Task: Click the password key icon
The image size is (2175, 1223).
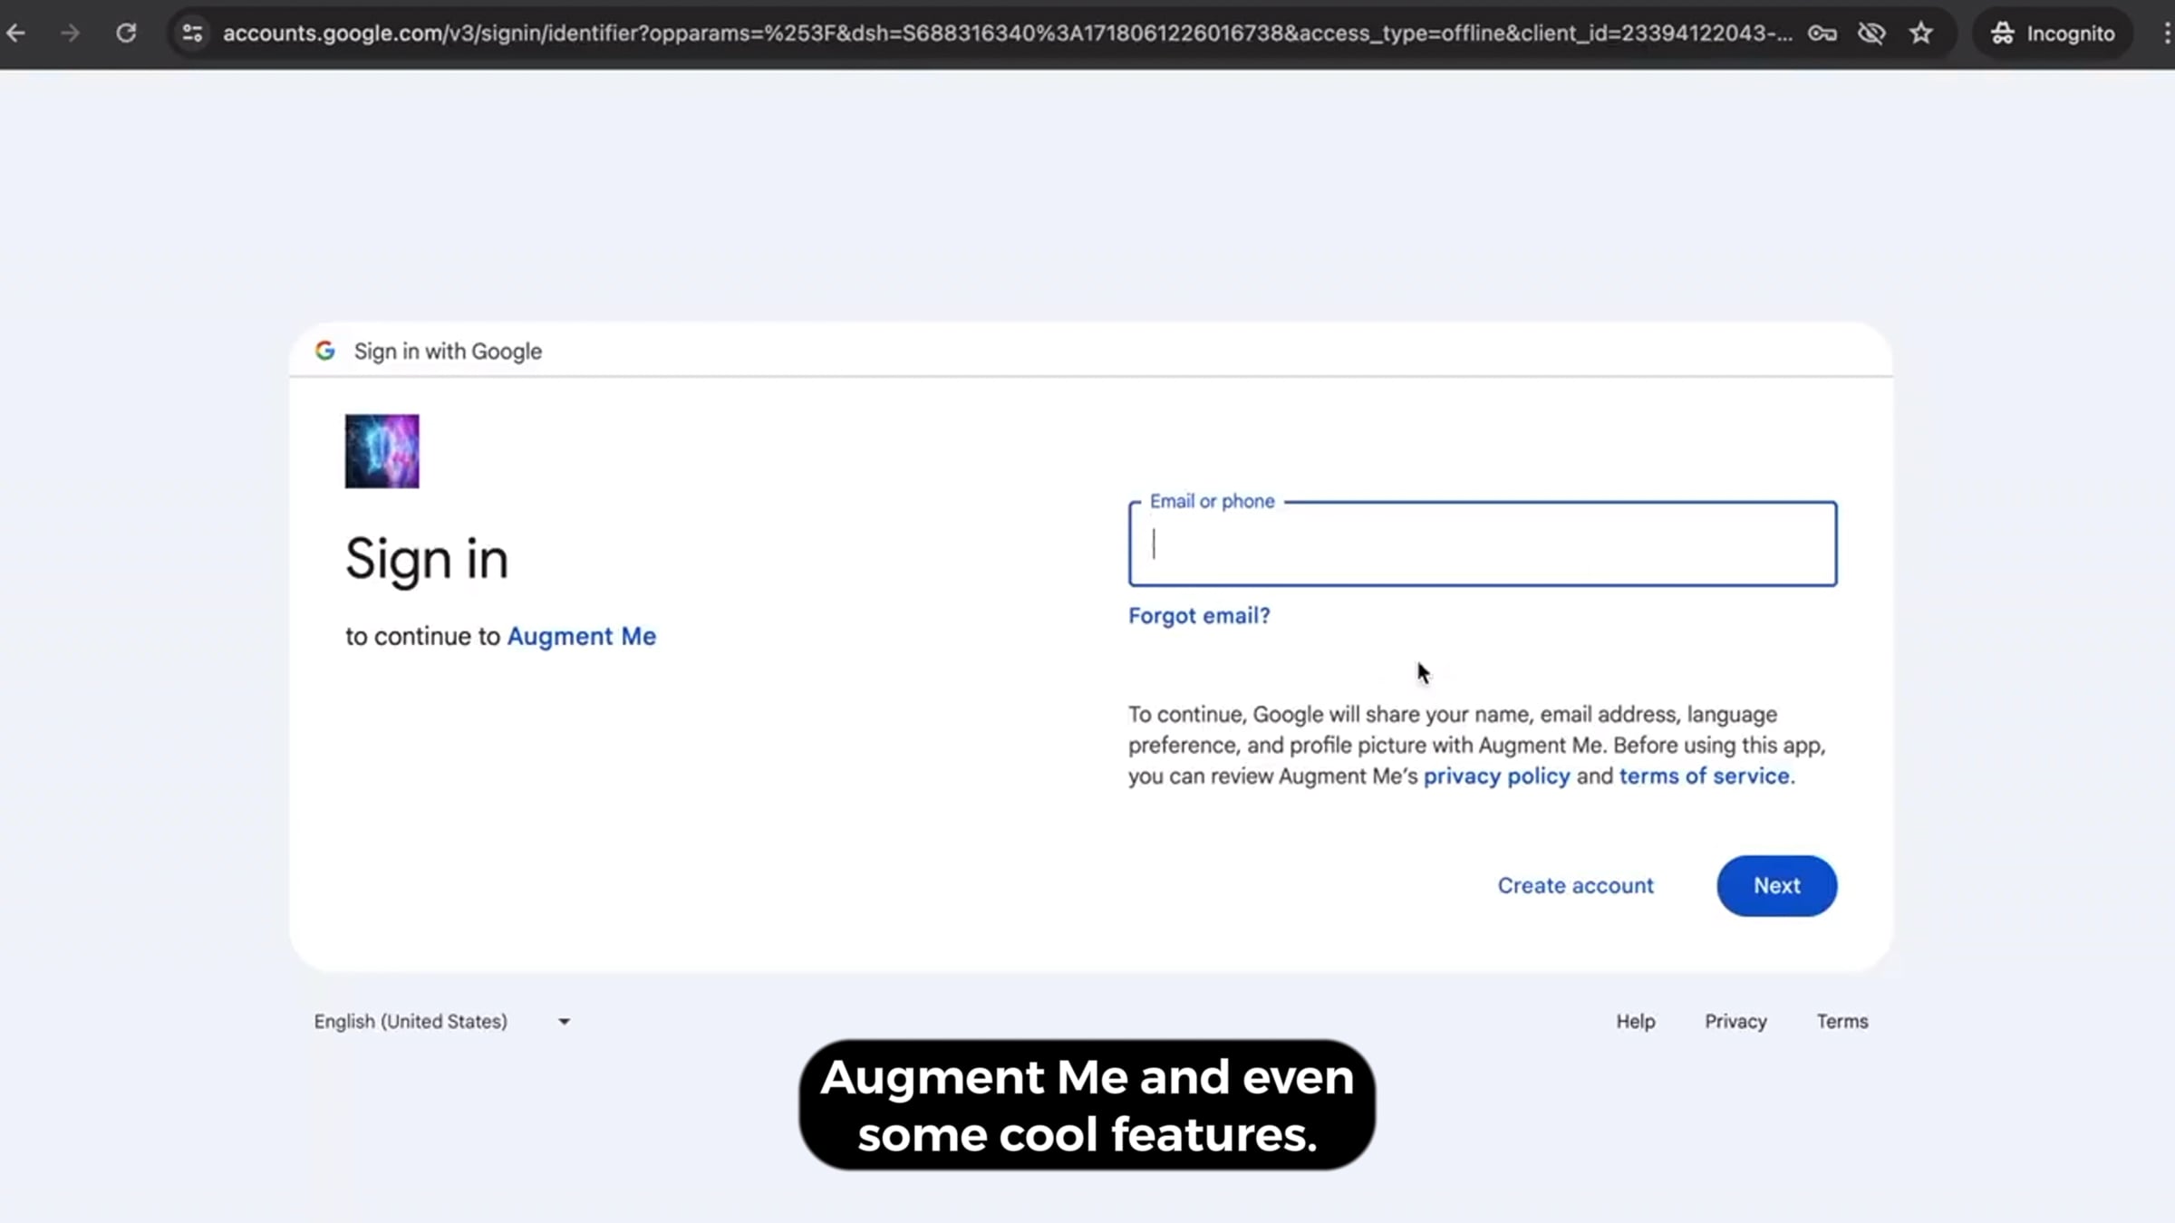Action: 1822,34
